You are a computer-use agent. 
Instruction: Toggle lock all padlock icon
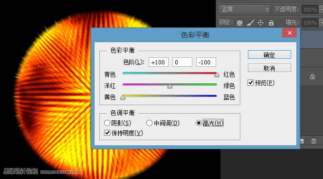[x=271, y=22]
